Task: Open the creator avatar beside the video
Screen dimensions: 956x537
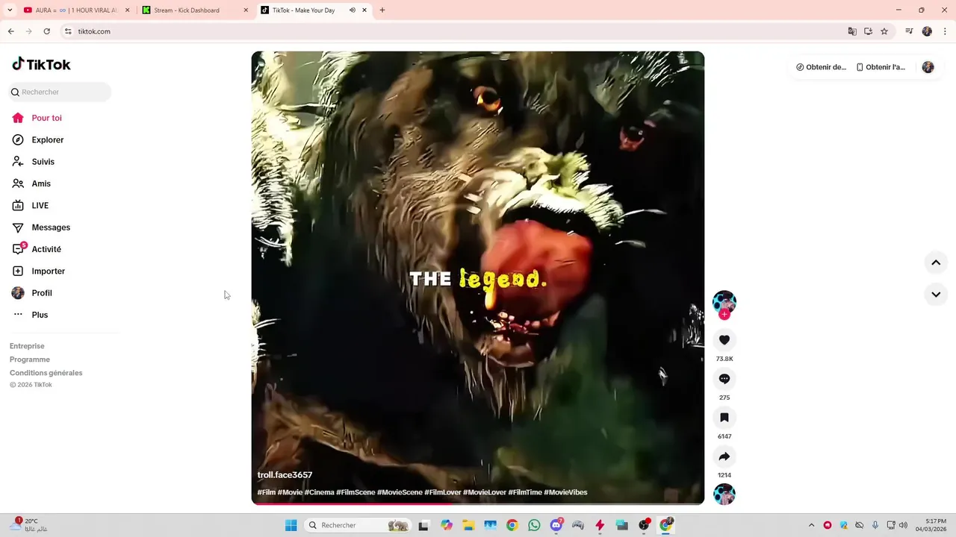Action: pyautogui.click(x=724, y=301)
